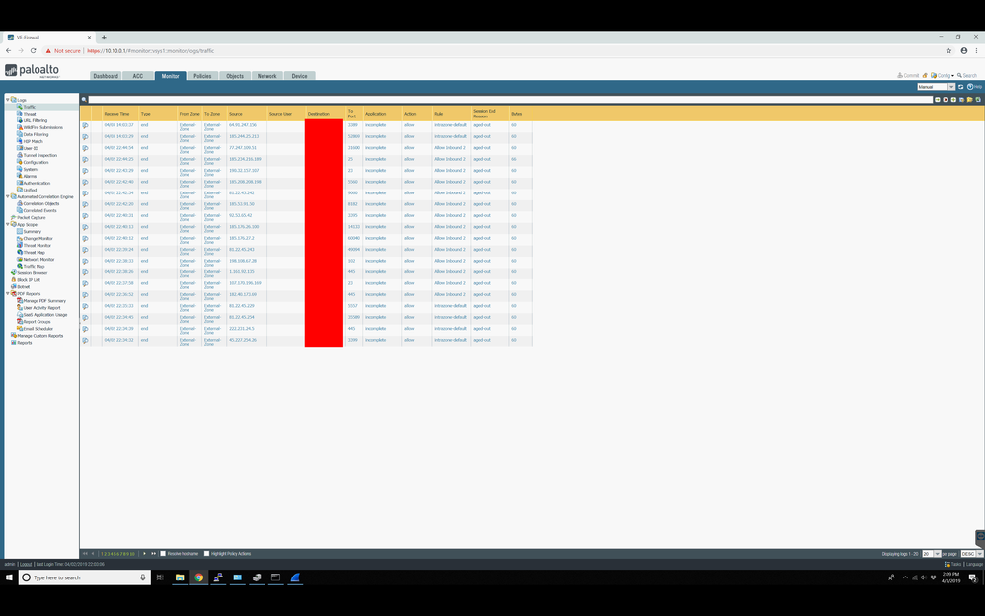Click the add filter plus icon
Image resolution: width=985 pixels, height=616 pixels.
click(953, 100)
